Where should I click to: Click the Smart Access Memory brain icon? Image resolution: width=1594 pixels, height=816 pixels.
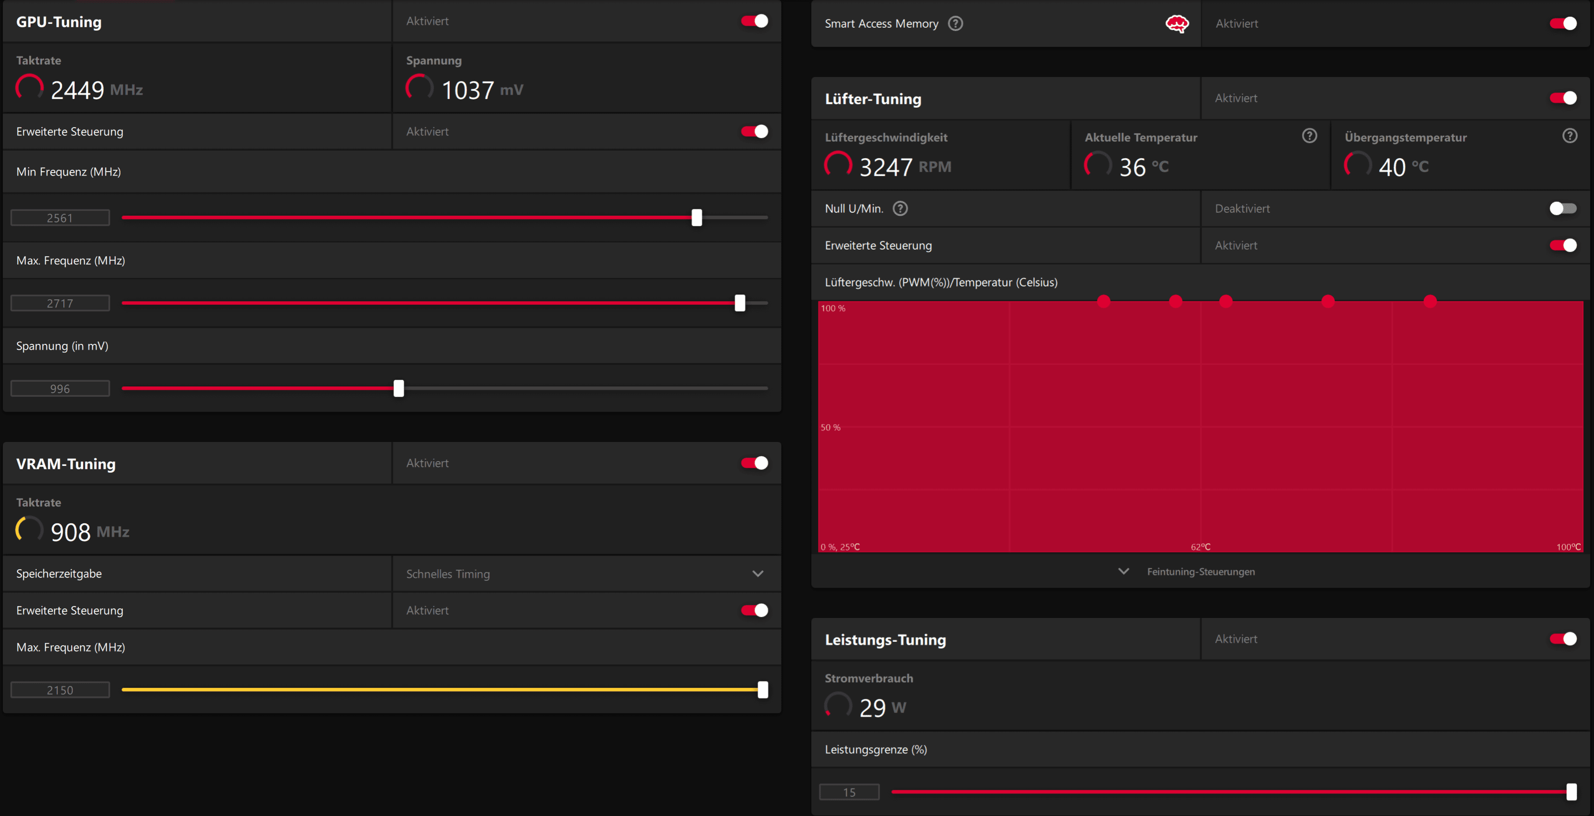pyautogui.click(x=1176, y=23)
